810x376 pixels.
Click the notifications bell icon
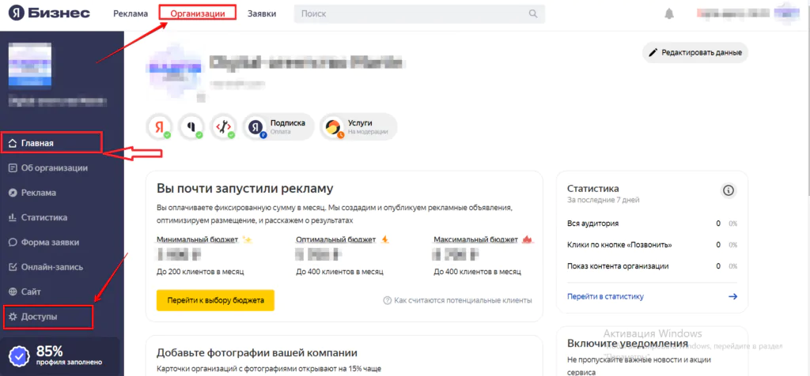(669, 14)
